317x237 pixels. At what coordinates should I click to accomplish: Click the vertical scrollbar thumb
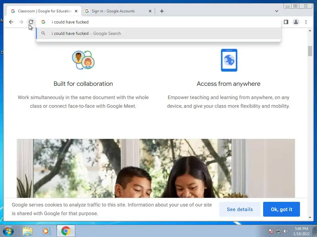click(x=310, y=51)
